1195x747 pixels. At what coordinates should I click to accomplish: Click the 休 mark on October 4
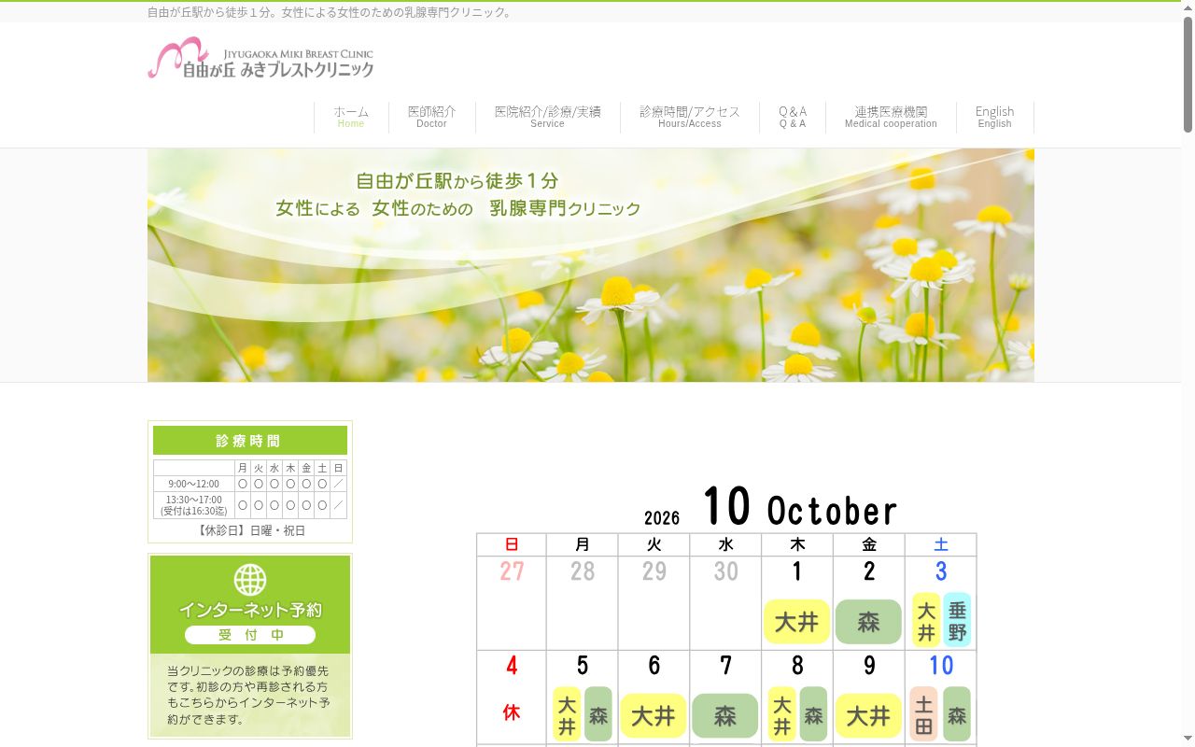pyautogui.click(x=512, y=712)
